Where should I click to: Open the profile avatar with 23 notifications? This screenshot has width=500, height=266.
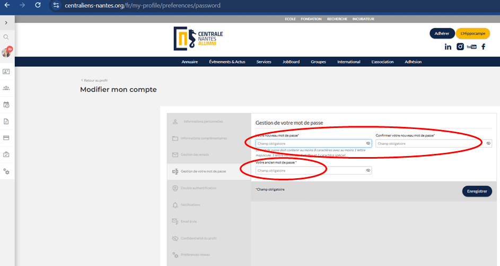[6, 53]
